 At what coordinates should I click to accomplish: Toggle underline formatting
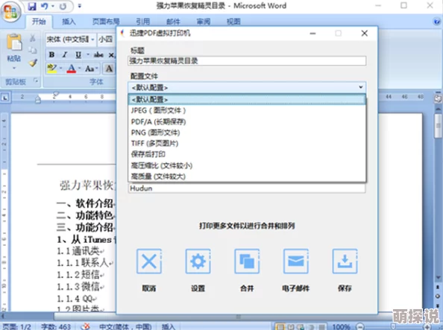[x=78, y=55]
